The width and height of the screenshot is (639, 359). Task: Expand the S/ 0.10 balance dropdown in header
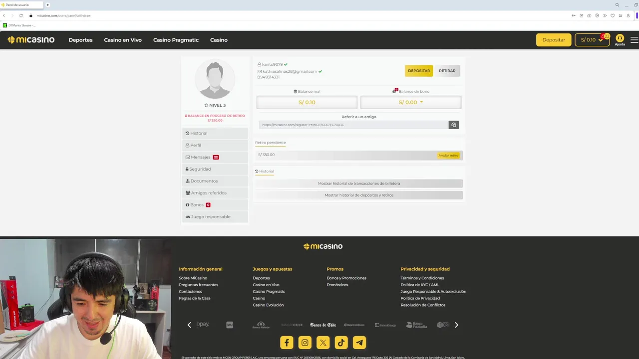click(x=592, y=40)
